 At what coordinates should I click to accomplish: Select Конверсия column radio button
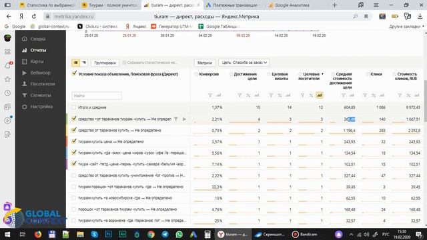tap(196, 74)
